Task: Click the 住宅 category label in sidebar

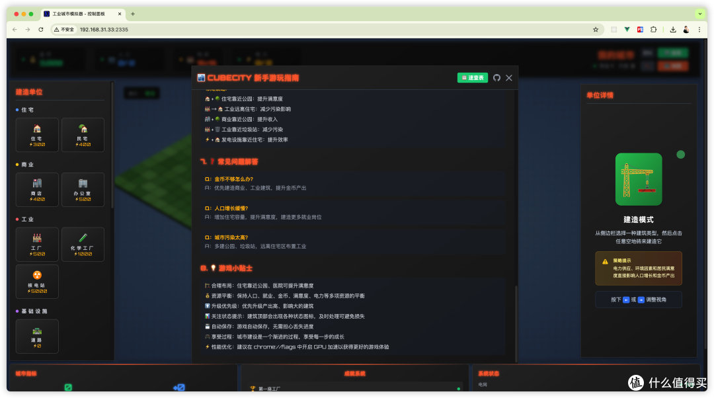Action: [27, 110]
